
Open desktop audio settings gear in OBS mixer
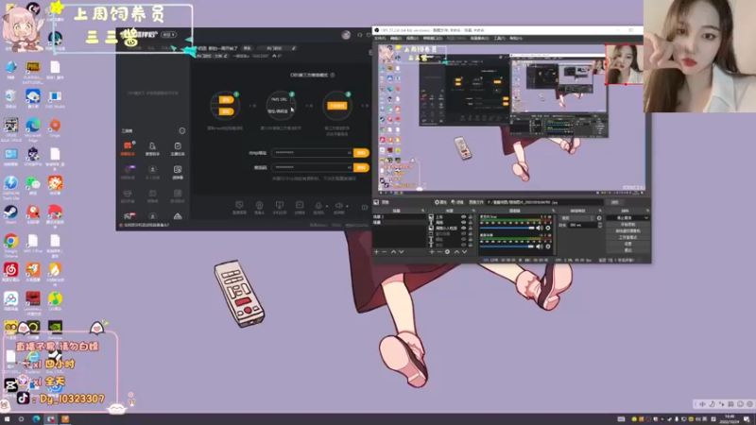(548, 246)
